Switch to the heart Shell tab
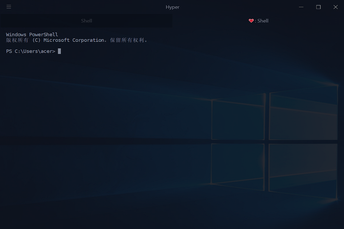This screenshot has height=229, width=344. (x=258, y=21)
